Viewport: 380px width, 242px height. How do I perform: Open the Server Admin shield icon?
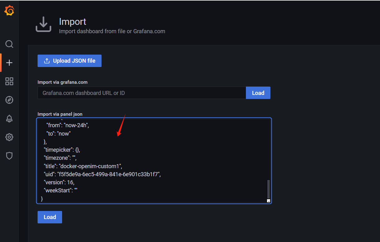9,156
